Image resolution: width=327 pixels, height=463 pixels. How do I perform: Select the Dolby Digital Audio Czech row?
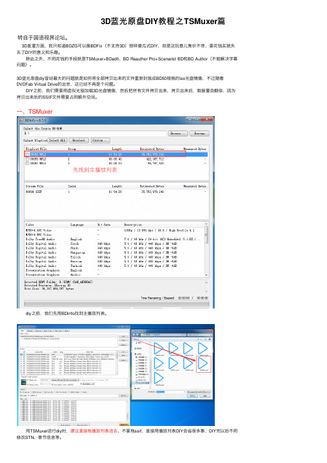point(114,244)
